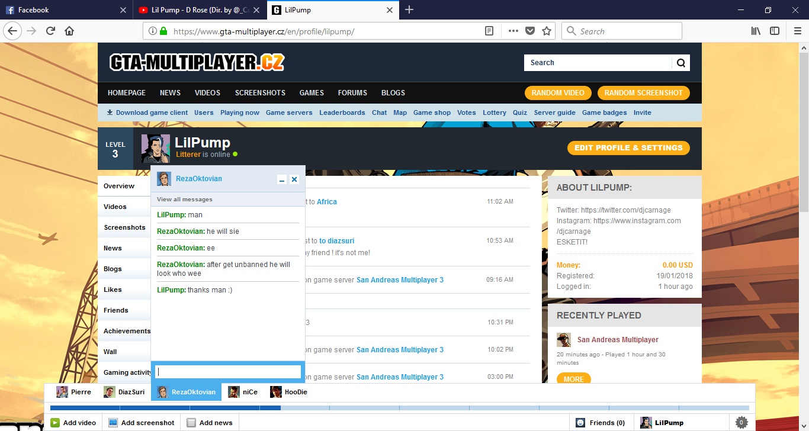Open DiazSuri chat from bottom bar
The image size is (809, 431).
125,392
